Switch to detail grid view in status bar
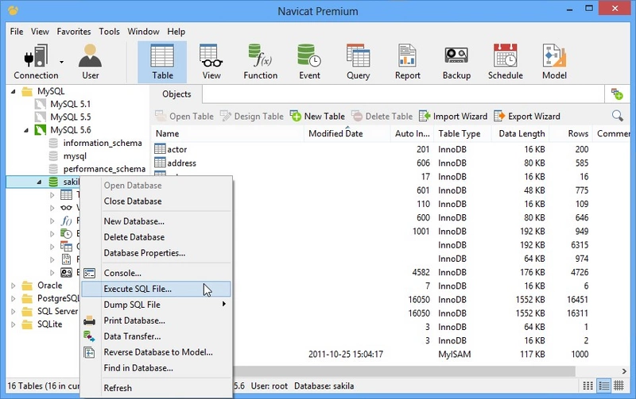The height and width of the screenshot is (399, 636). (x=619, y=386)
